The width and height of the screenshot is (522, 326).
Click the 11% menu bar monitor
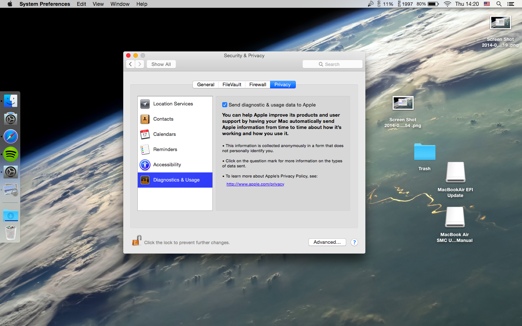pyautogui.click(x=385, y=4)
